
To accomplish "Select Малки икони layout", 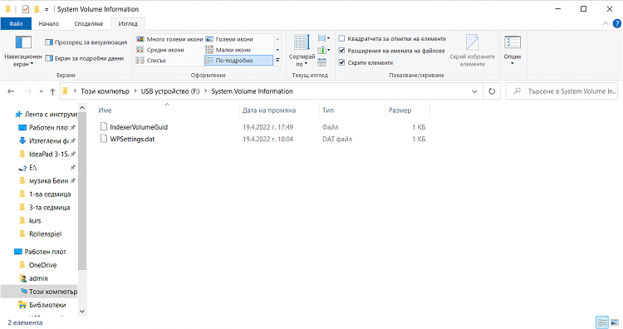I will pyautogui.click(x=228, y=50).
